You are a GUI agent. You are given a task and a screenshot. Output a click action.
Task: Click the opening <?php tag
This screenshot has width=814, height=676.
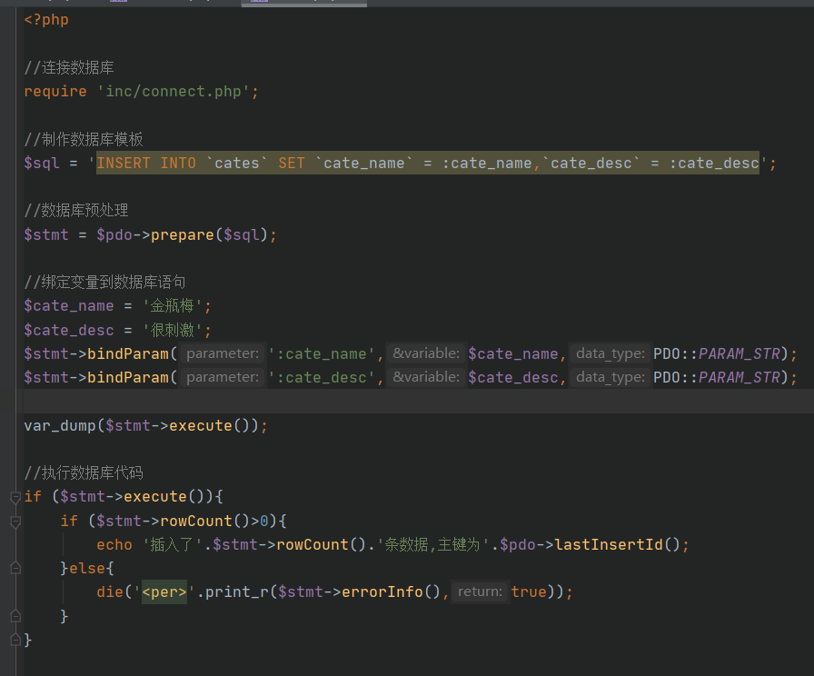click(x=46, y=19)
